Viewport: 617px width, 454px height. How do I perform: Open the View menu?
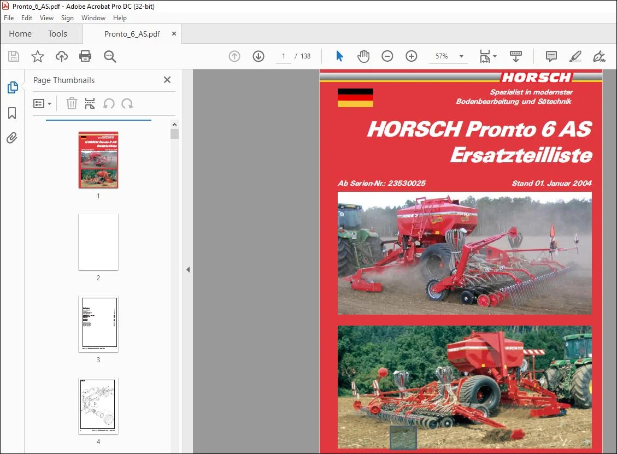pyautogui.click(x=46, y=18)
